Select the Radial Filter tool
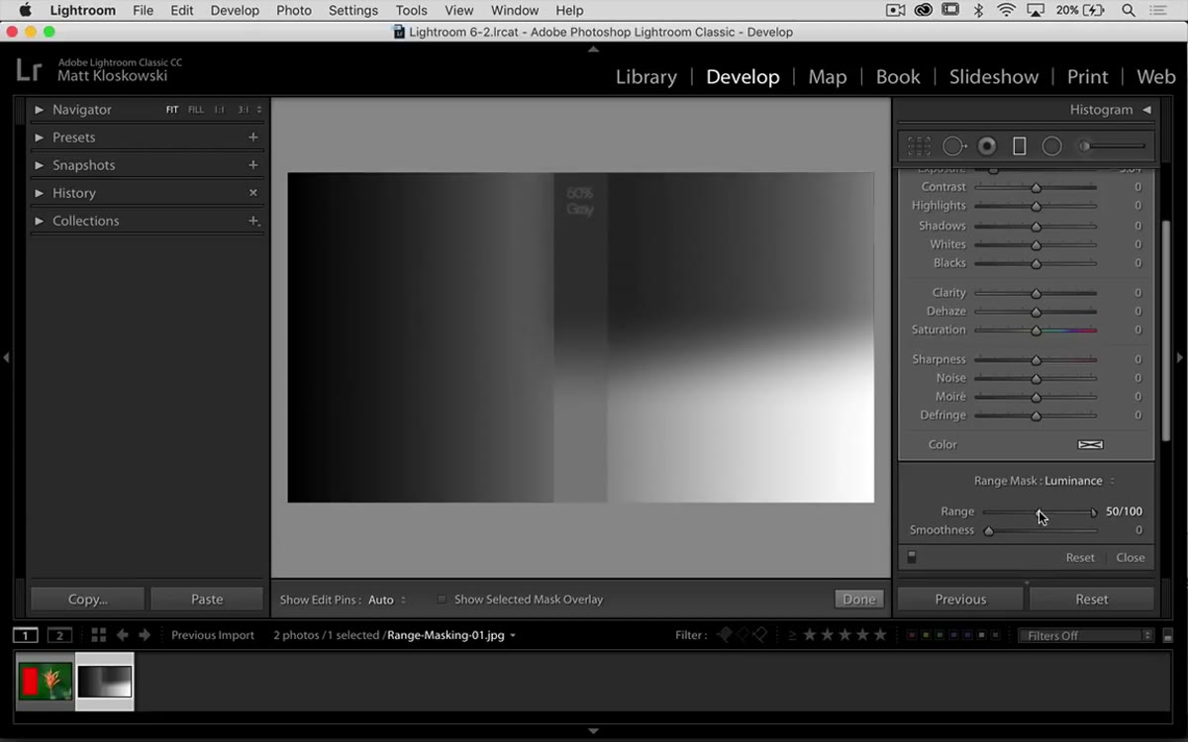Viewport: 1188px width, 742px height. click(1051, 146)
